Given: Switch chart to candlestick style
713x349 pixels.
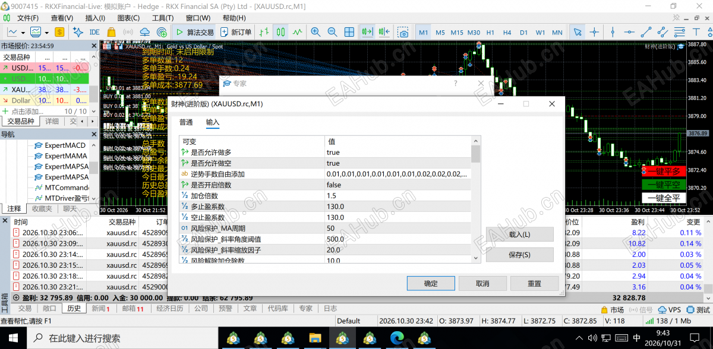Looking at the screenshot, I should tap(280, 32).
